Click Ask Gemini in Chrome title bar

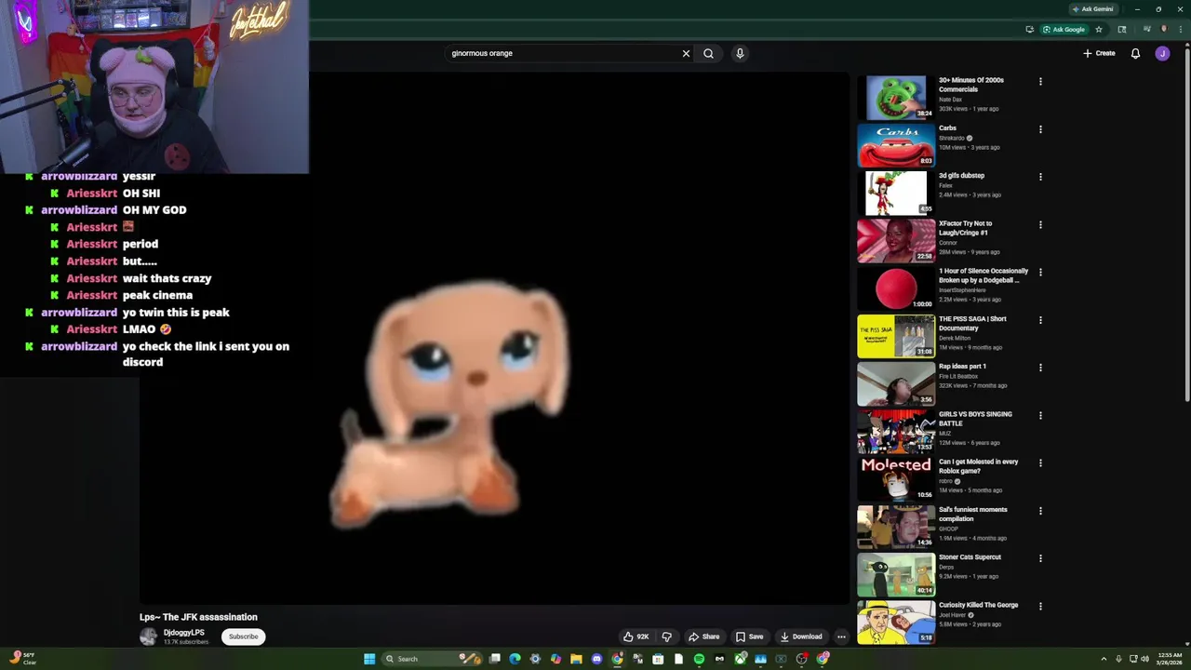click(1092, 9)
